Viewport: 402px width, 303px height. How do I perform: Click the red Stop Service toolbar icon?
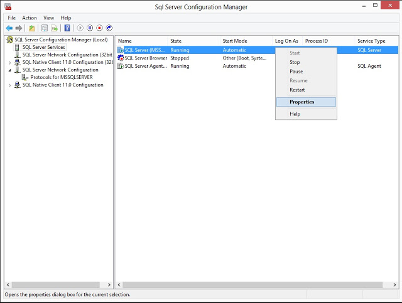[x=99, y=28]
